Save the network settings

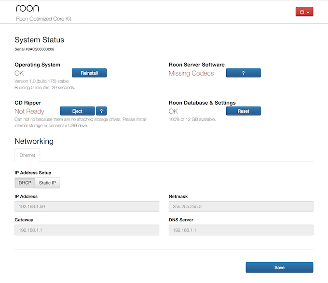tap(279, 268)
